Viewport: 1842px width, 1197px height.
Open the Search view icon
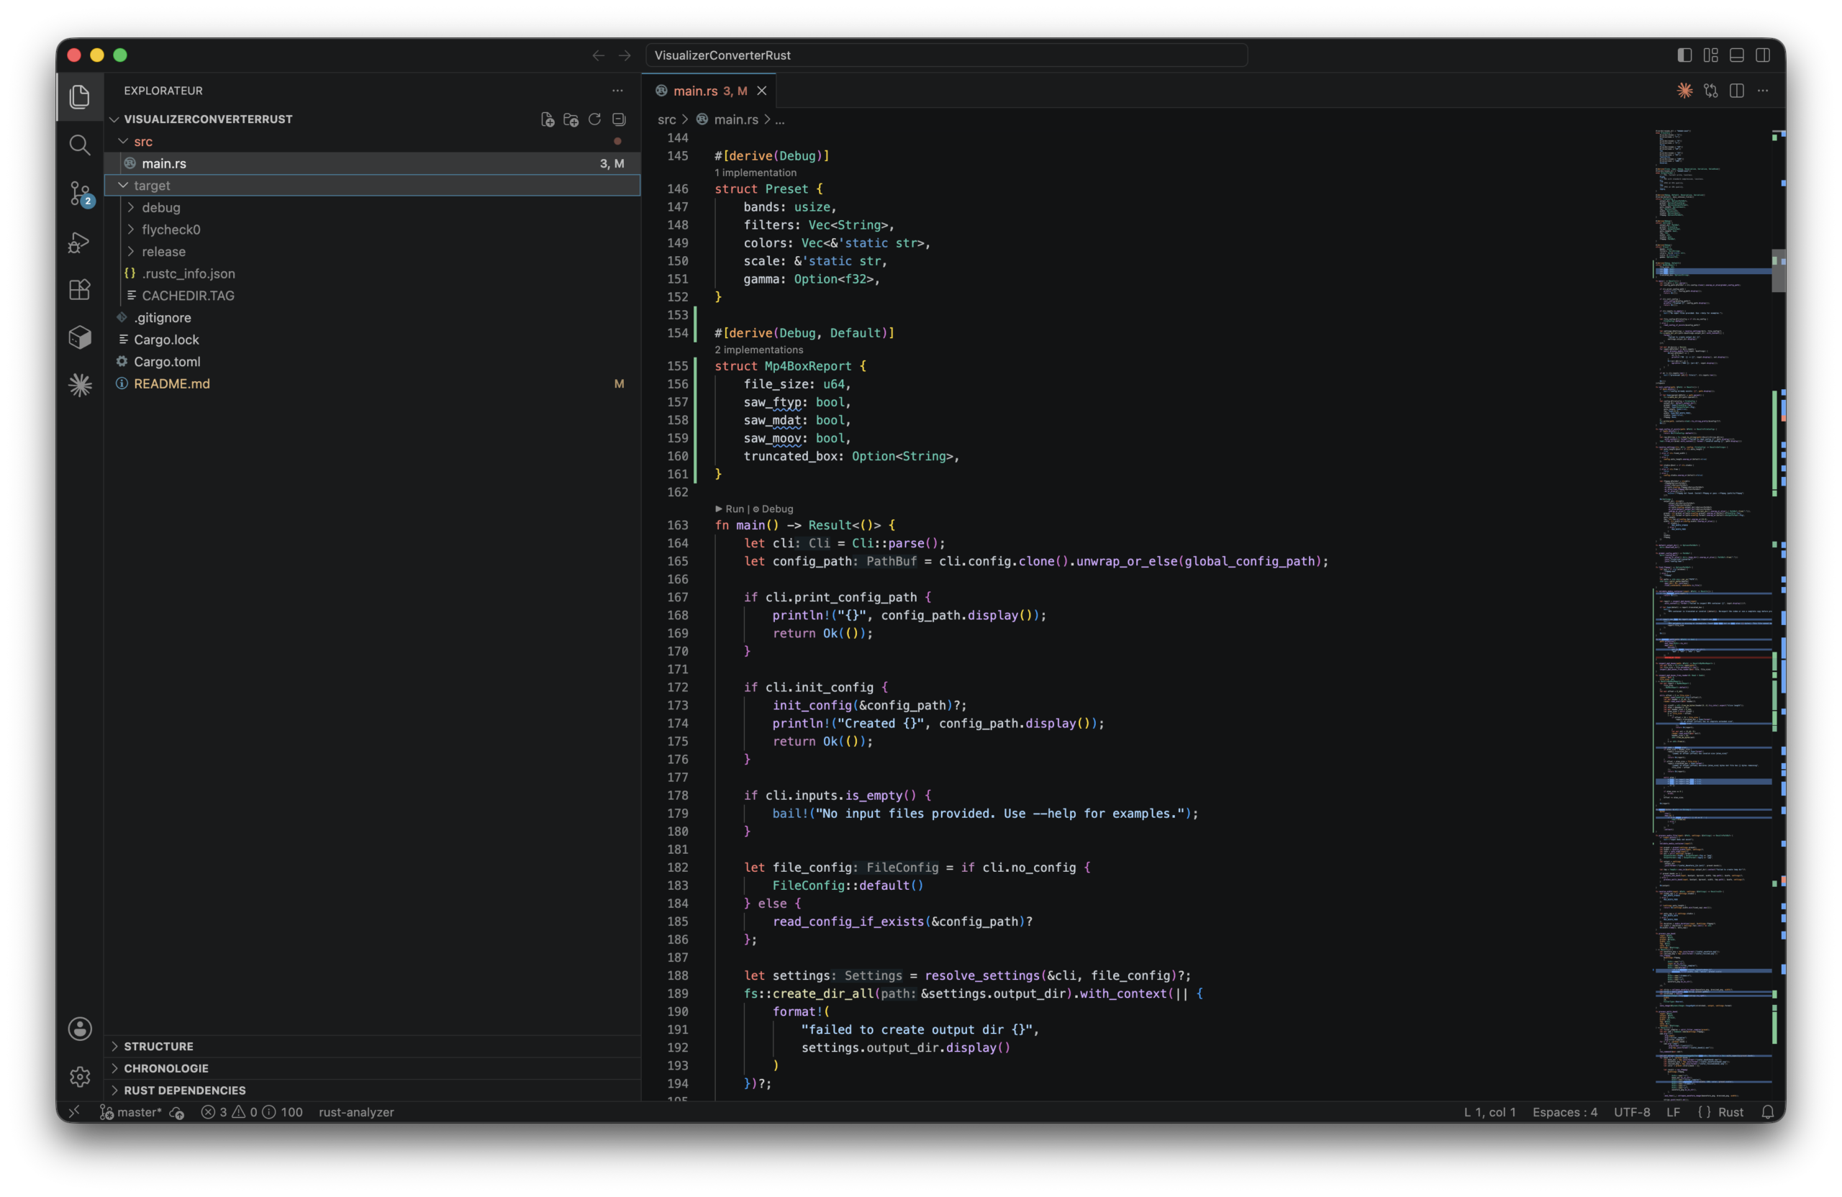80,145
